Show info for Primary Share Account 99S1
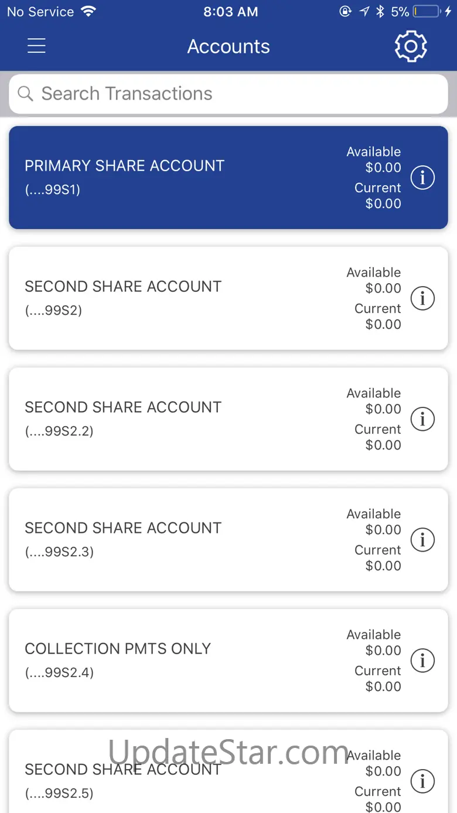This screenshot has height=813, width=457. click(x=422, y=178)
